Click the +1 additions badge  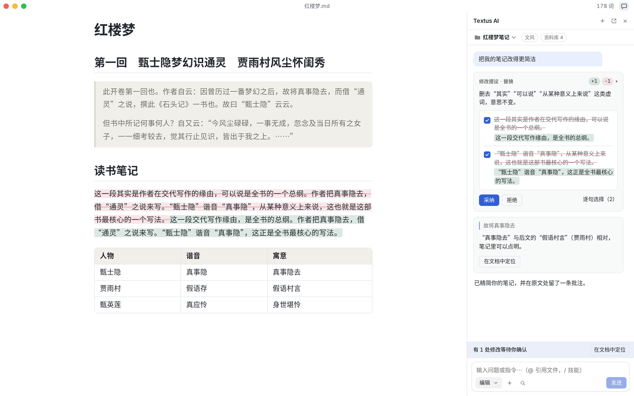[594, 81]
